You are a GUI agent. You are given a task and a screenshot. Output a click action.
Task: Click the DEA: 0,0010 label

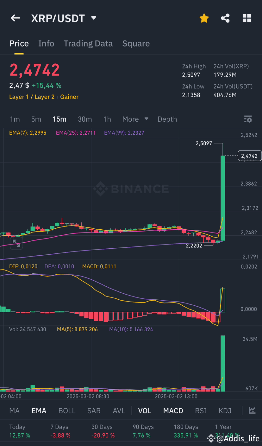pos(59,266)
